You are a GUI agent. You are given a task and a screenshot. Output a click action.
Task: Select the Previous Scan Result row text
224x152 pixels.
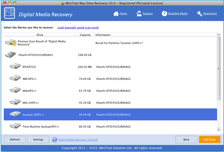click(x=41, y=43)
